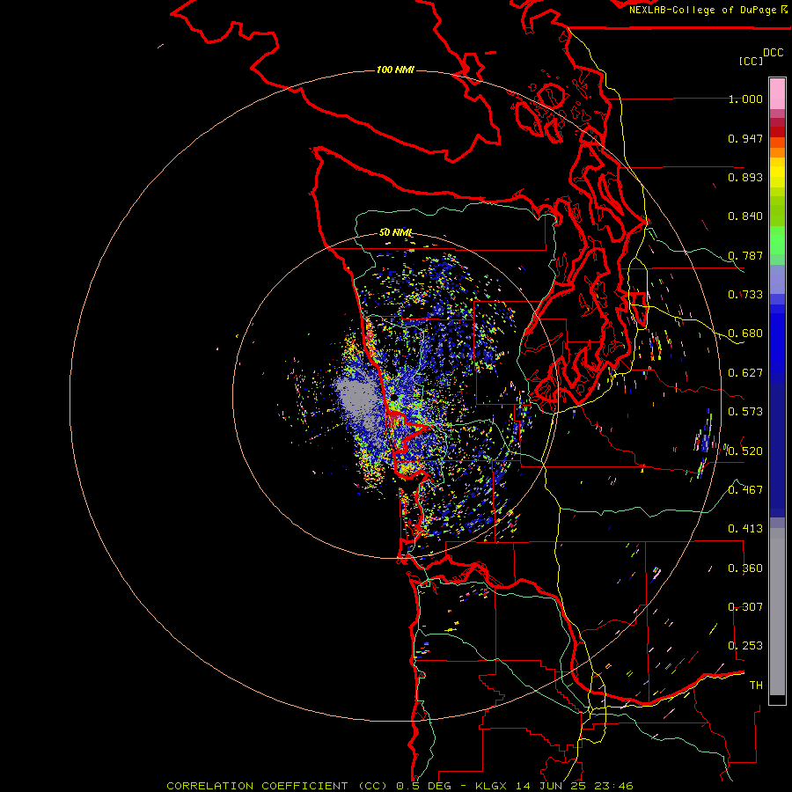
Task: Click the KLGX station identifier
Action: coord(491,786)
